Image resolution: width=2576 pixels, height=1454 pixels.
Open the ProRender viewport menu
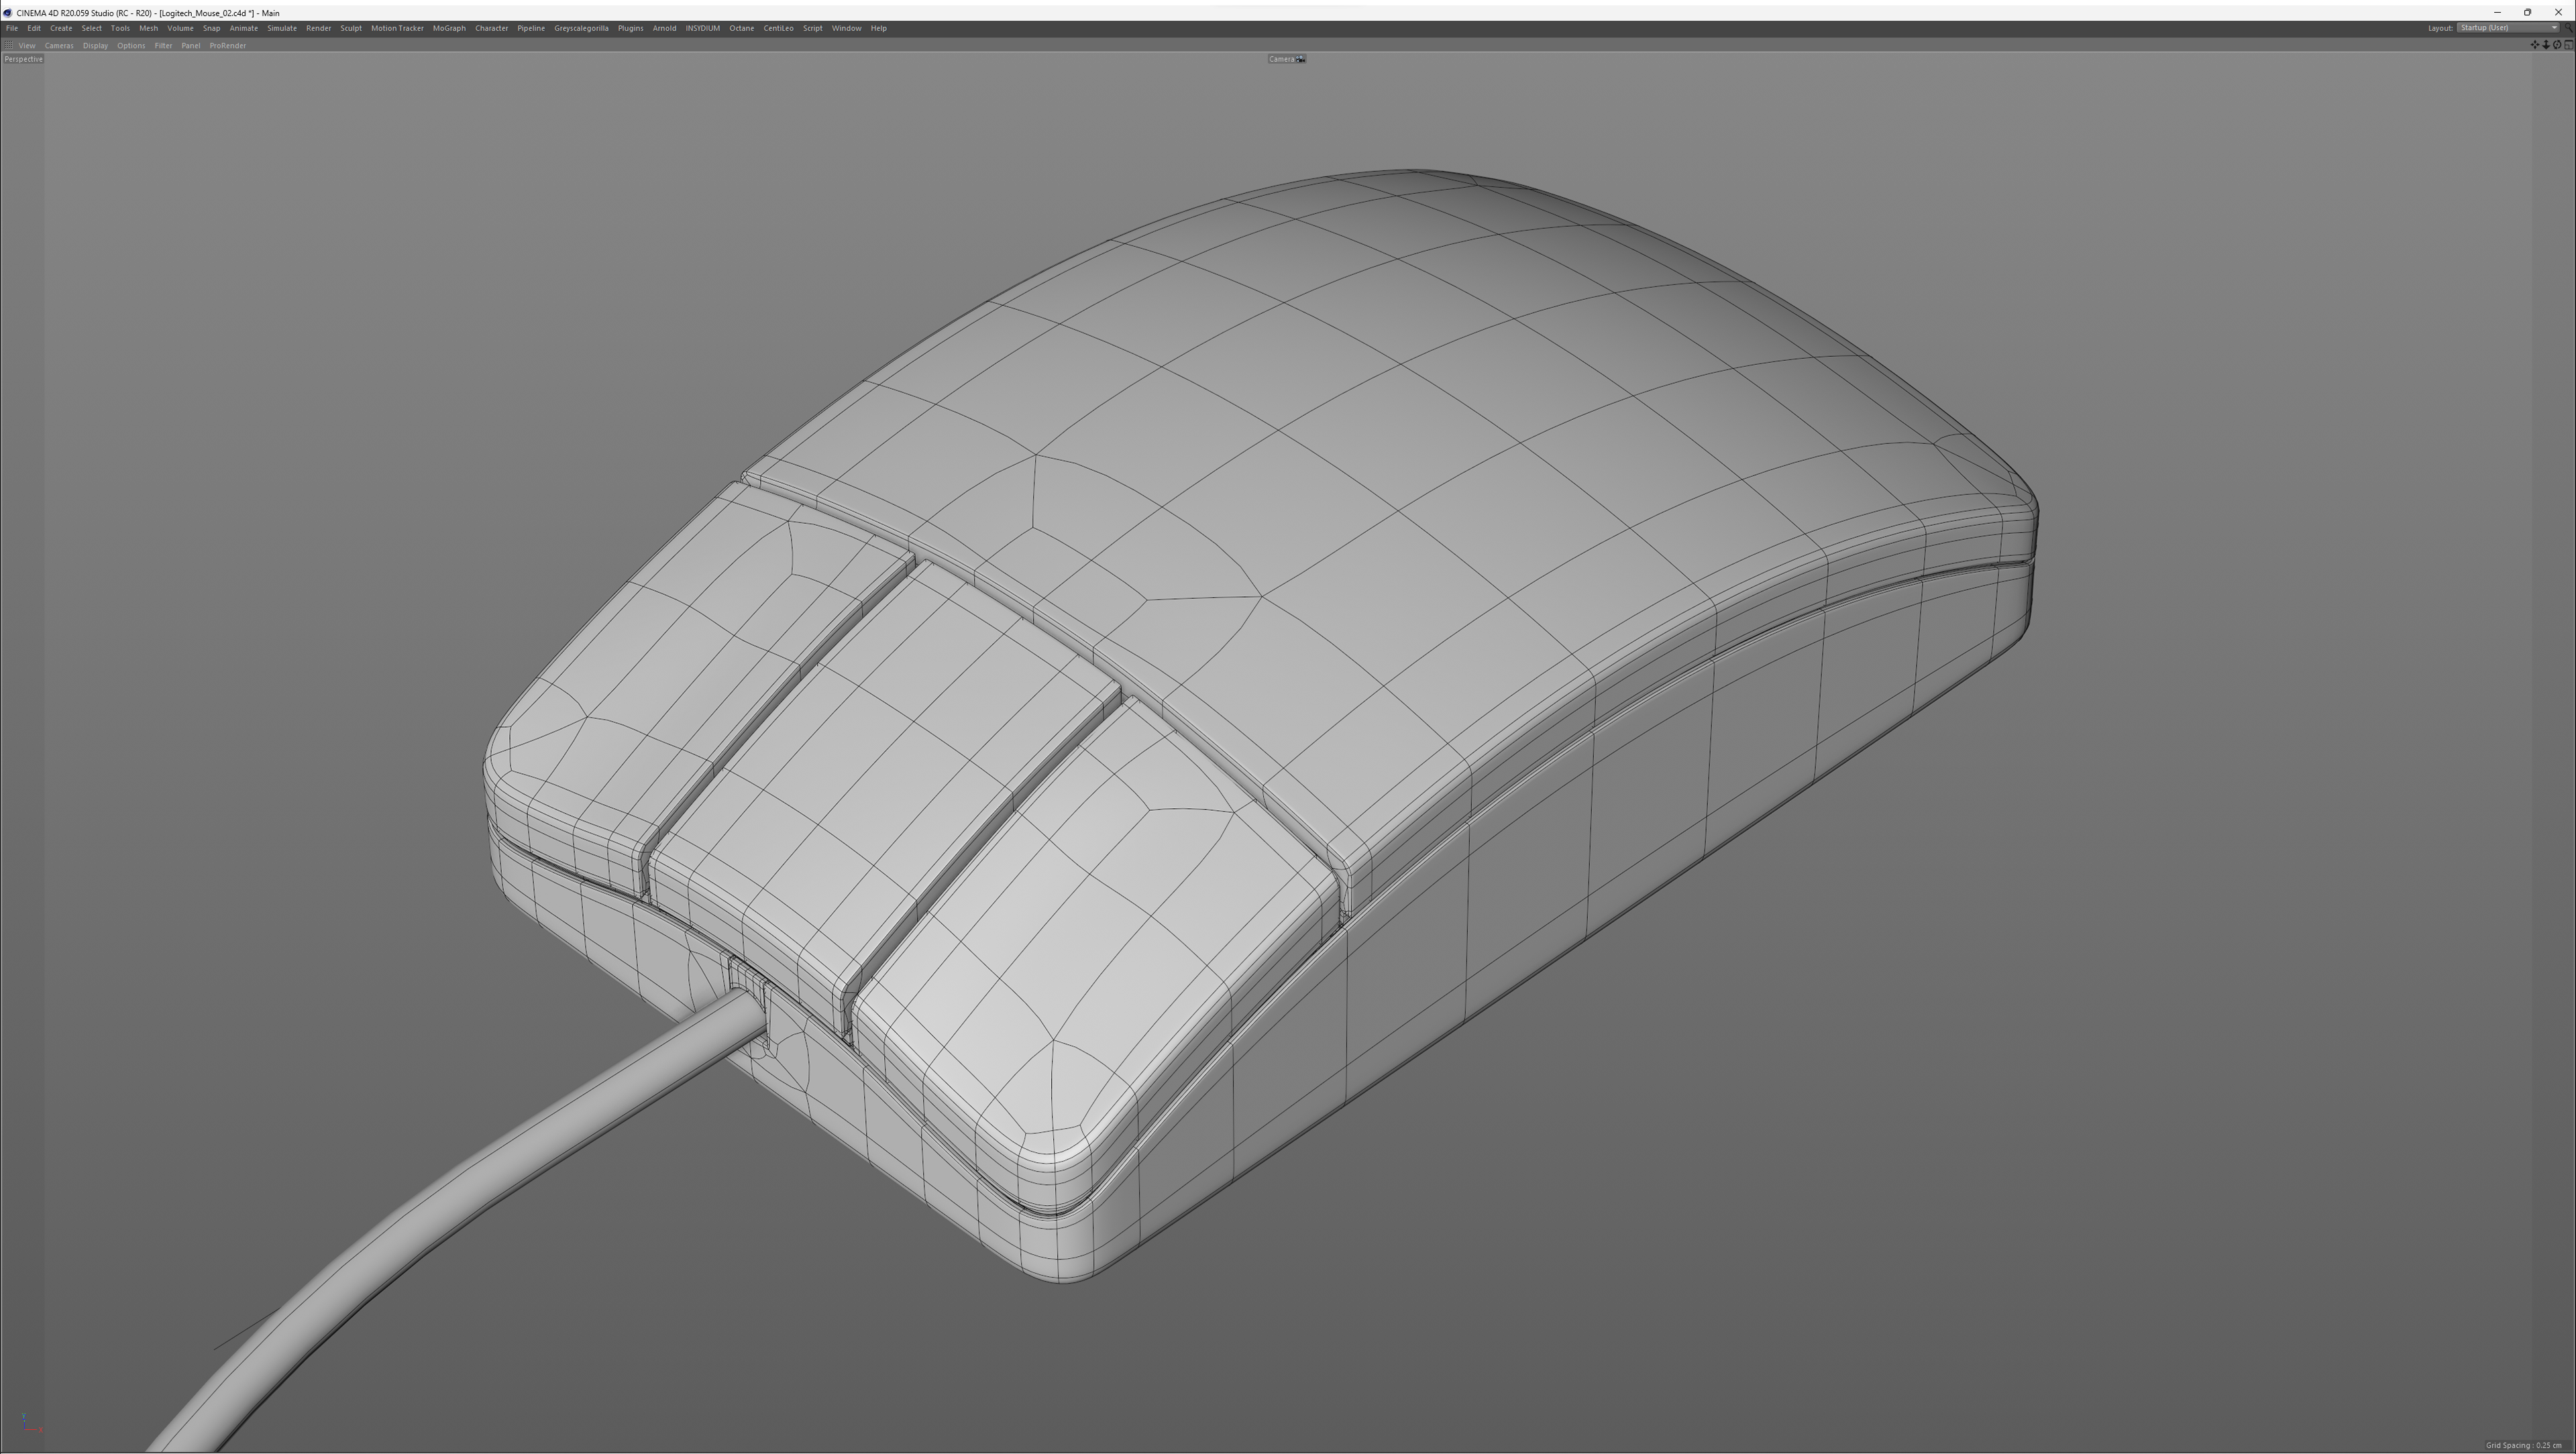(x=227, y=45)
